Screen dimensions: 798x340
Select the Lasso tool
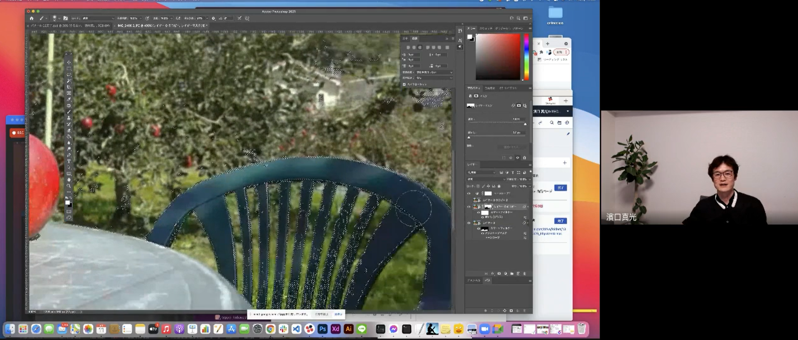[69, 75]
